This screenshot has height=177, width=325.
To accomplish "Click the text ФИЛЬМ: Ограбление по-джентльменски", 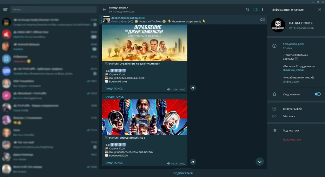I will pos(134,64).
